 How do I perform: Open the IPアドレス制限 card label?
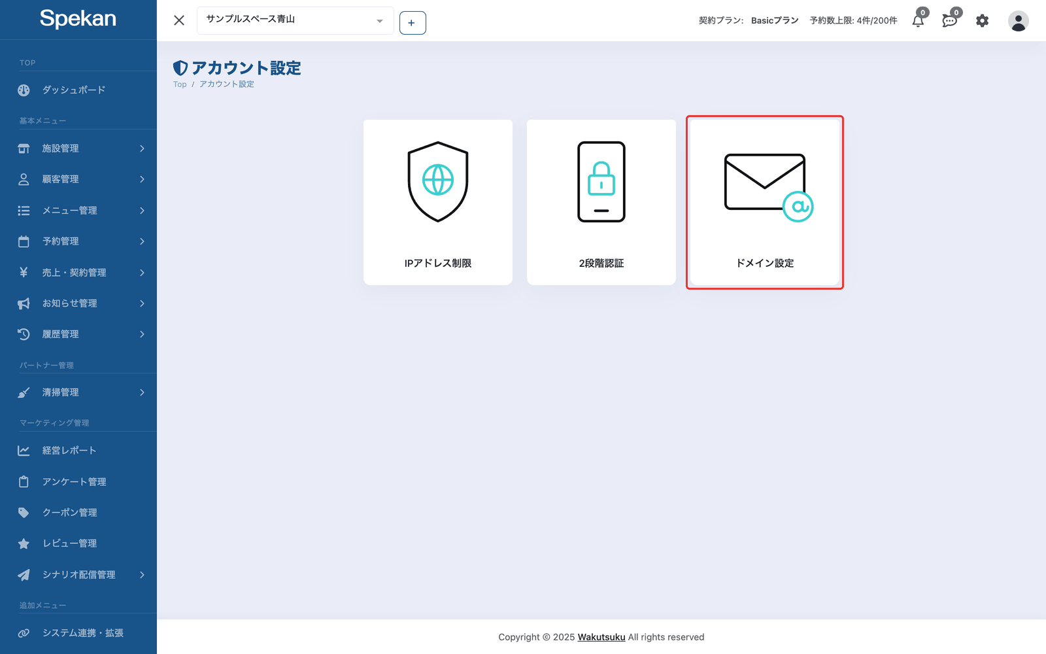[x=438, y=263]
